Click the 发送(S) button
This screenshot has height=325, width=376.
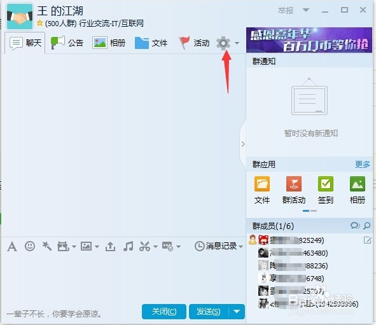pos(209,312)
